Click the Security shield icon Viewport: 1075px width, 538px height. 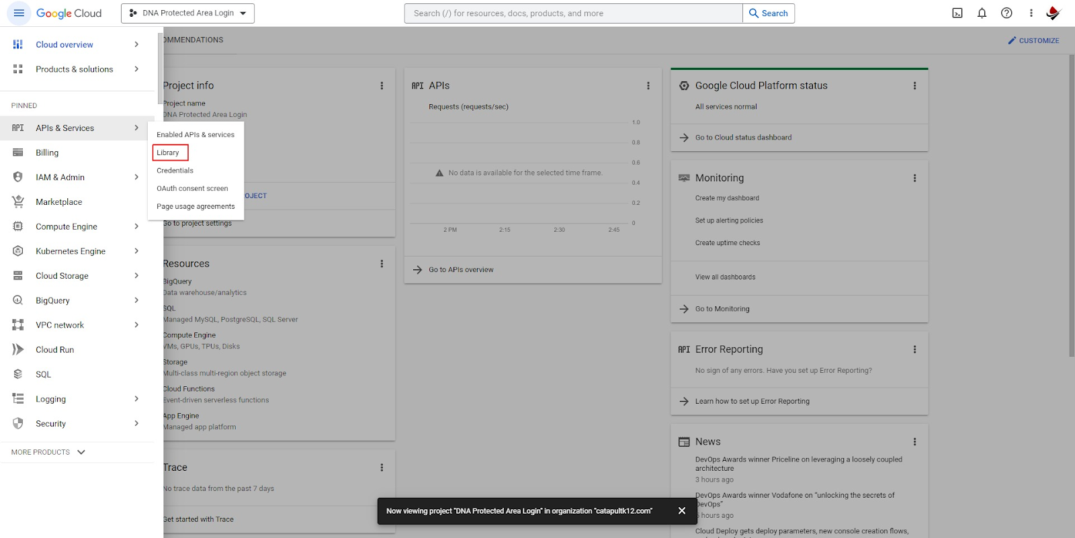tap(18, 424)
